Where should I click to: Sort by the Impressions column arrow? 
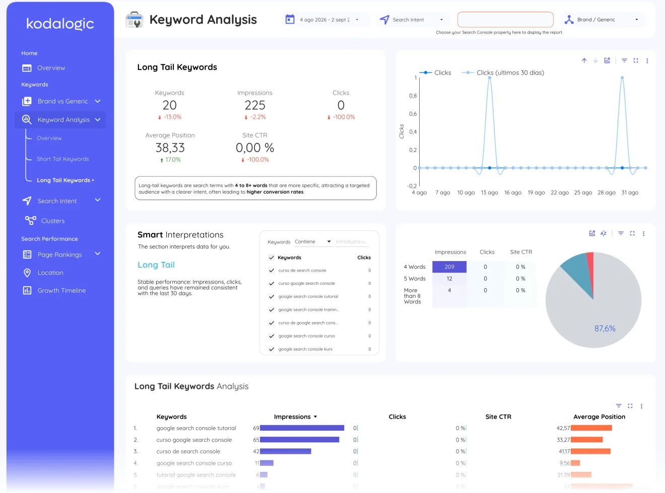coord(315,417)
